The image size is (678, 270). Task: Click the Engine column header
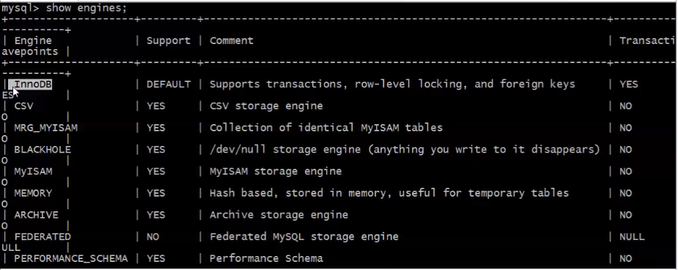tap(33, 40)
